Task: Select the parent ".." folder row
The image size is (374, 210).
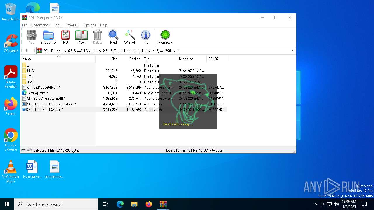Action: point(124,65)
